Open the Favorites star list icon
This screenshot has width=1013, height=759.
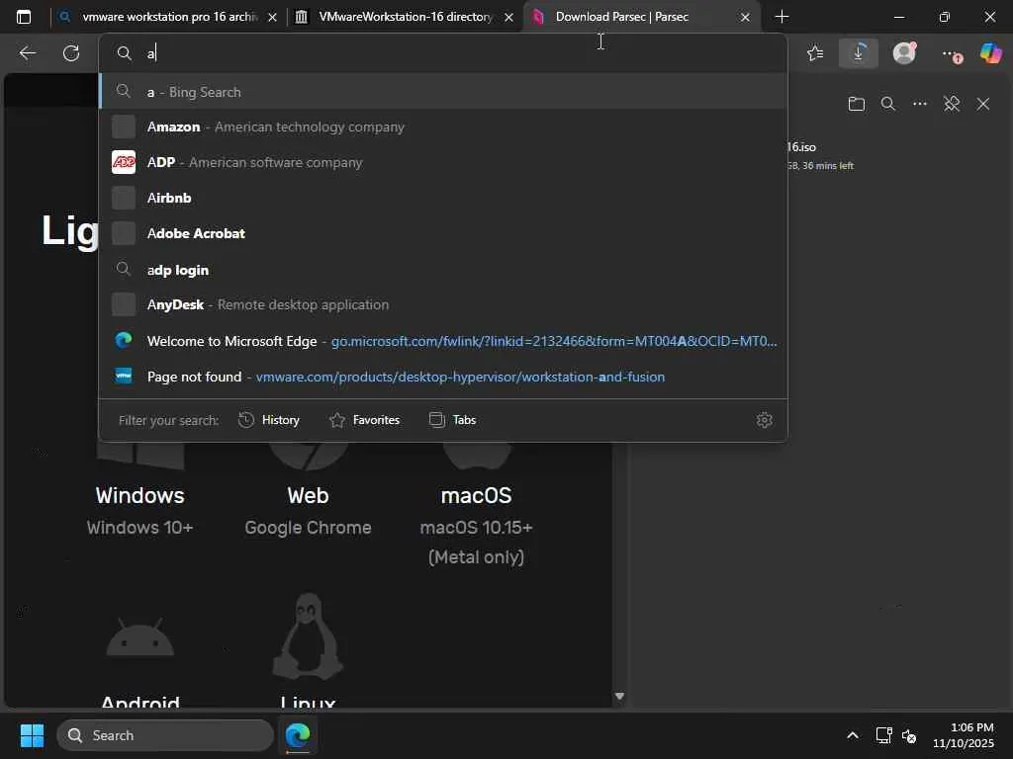[x=815, y=53]
